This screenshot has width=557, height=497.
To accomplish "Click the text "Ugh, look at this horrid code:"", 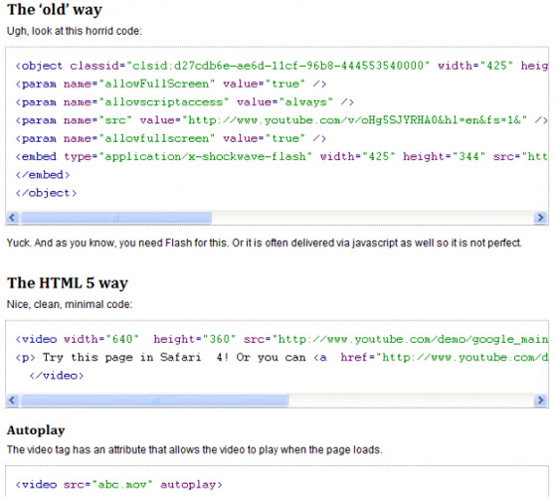I will 75,31.
